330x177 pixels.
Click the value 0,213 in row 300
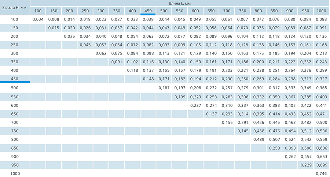tap(321, 53)
